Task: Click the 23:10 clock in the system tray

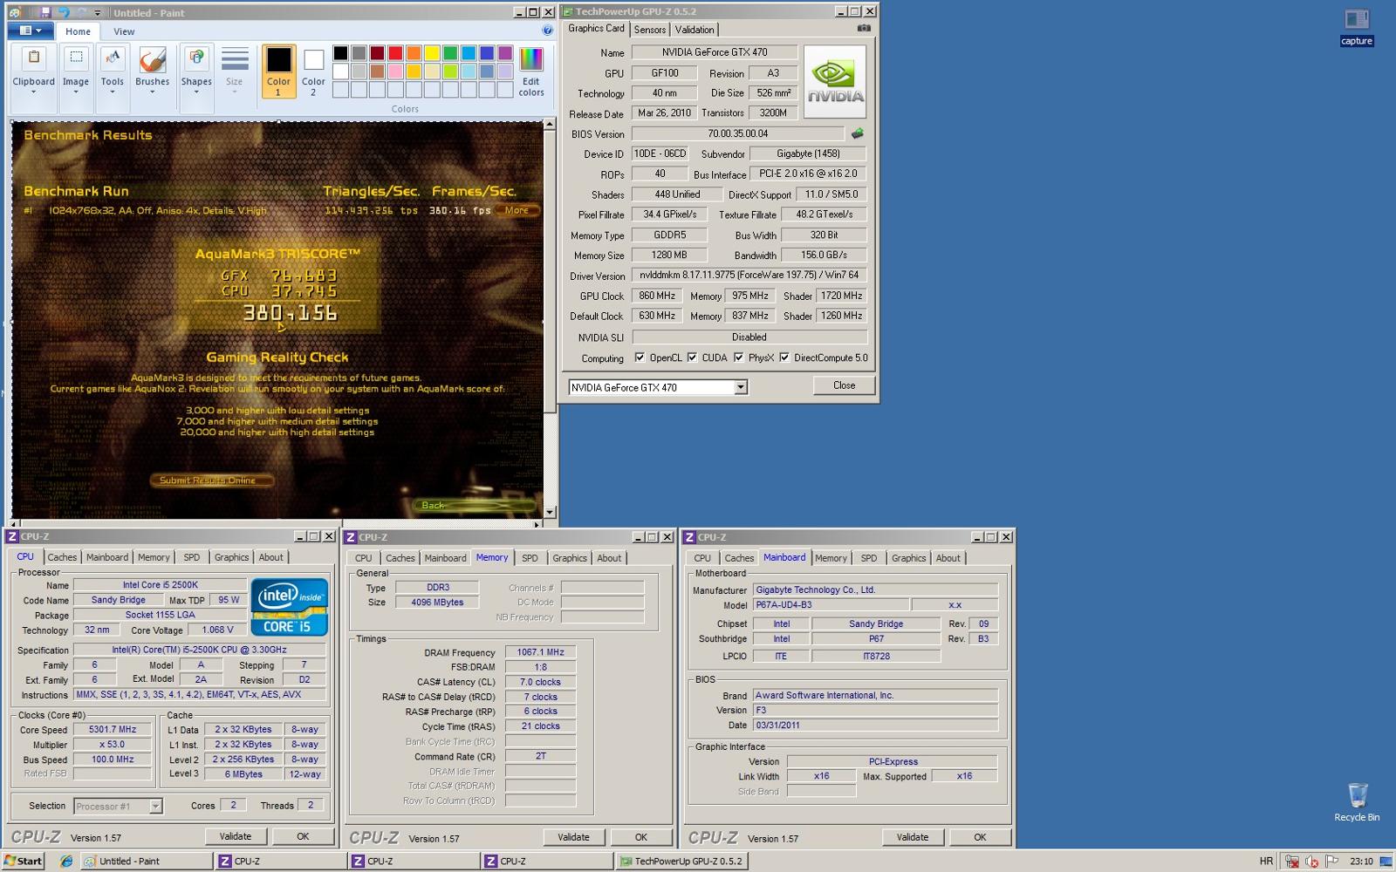Action: (x=1361, y=861)
